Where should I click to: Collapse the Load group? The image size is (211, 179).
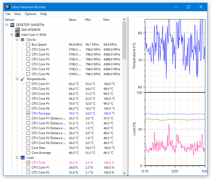[17, 158]
